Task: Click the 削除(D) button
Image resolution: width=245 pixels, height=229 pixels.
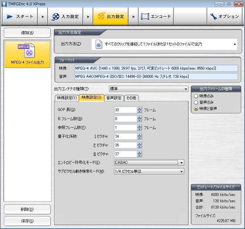Action: (x=27, y=209)
